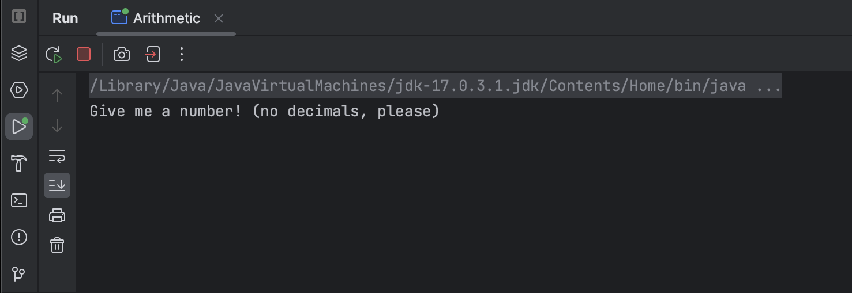Expand the folded java command line

[x=768, y=86]
